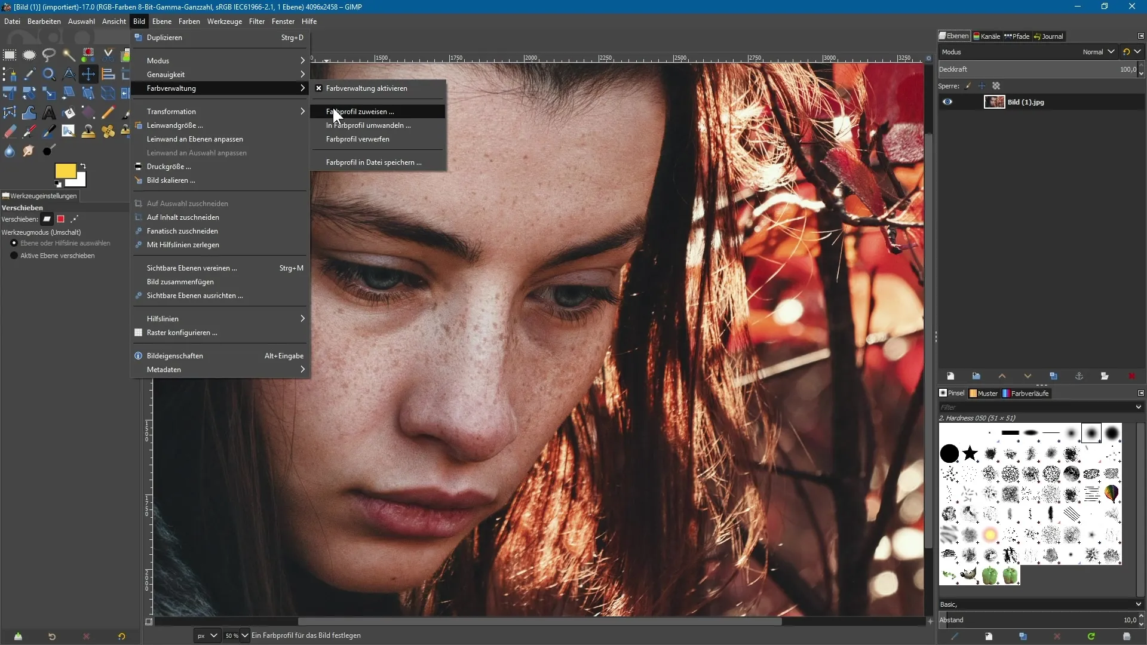Select the Paths tool

click(x=10, y=74)
